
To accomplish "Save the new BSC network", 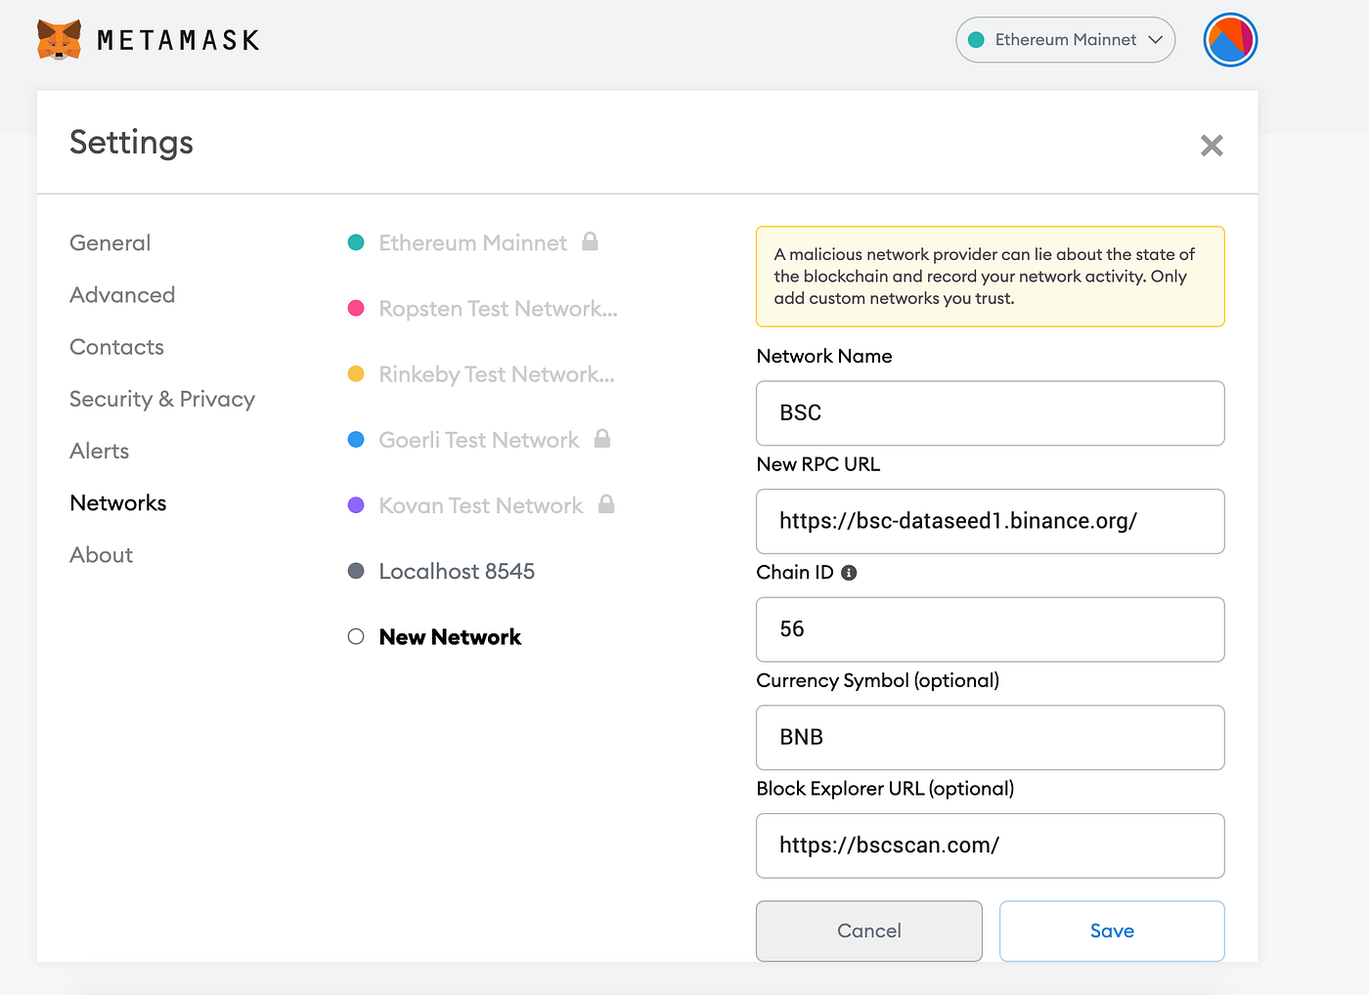I will [x=1112, y=930].
